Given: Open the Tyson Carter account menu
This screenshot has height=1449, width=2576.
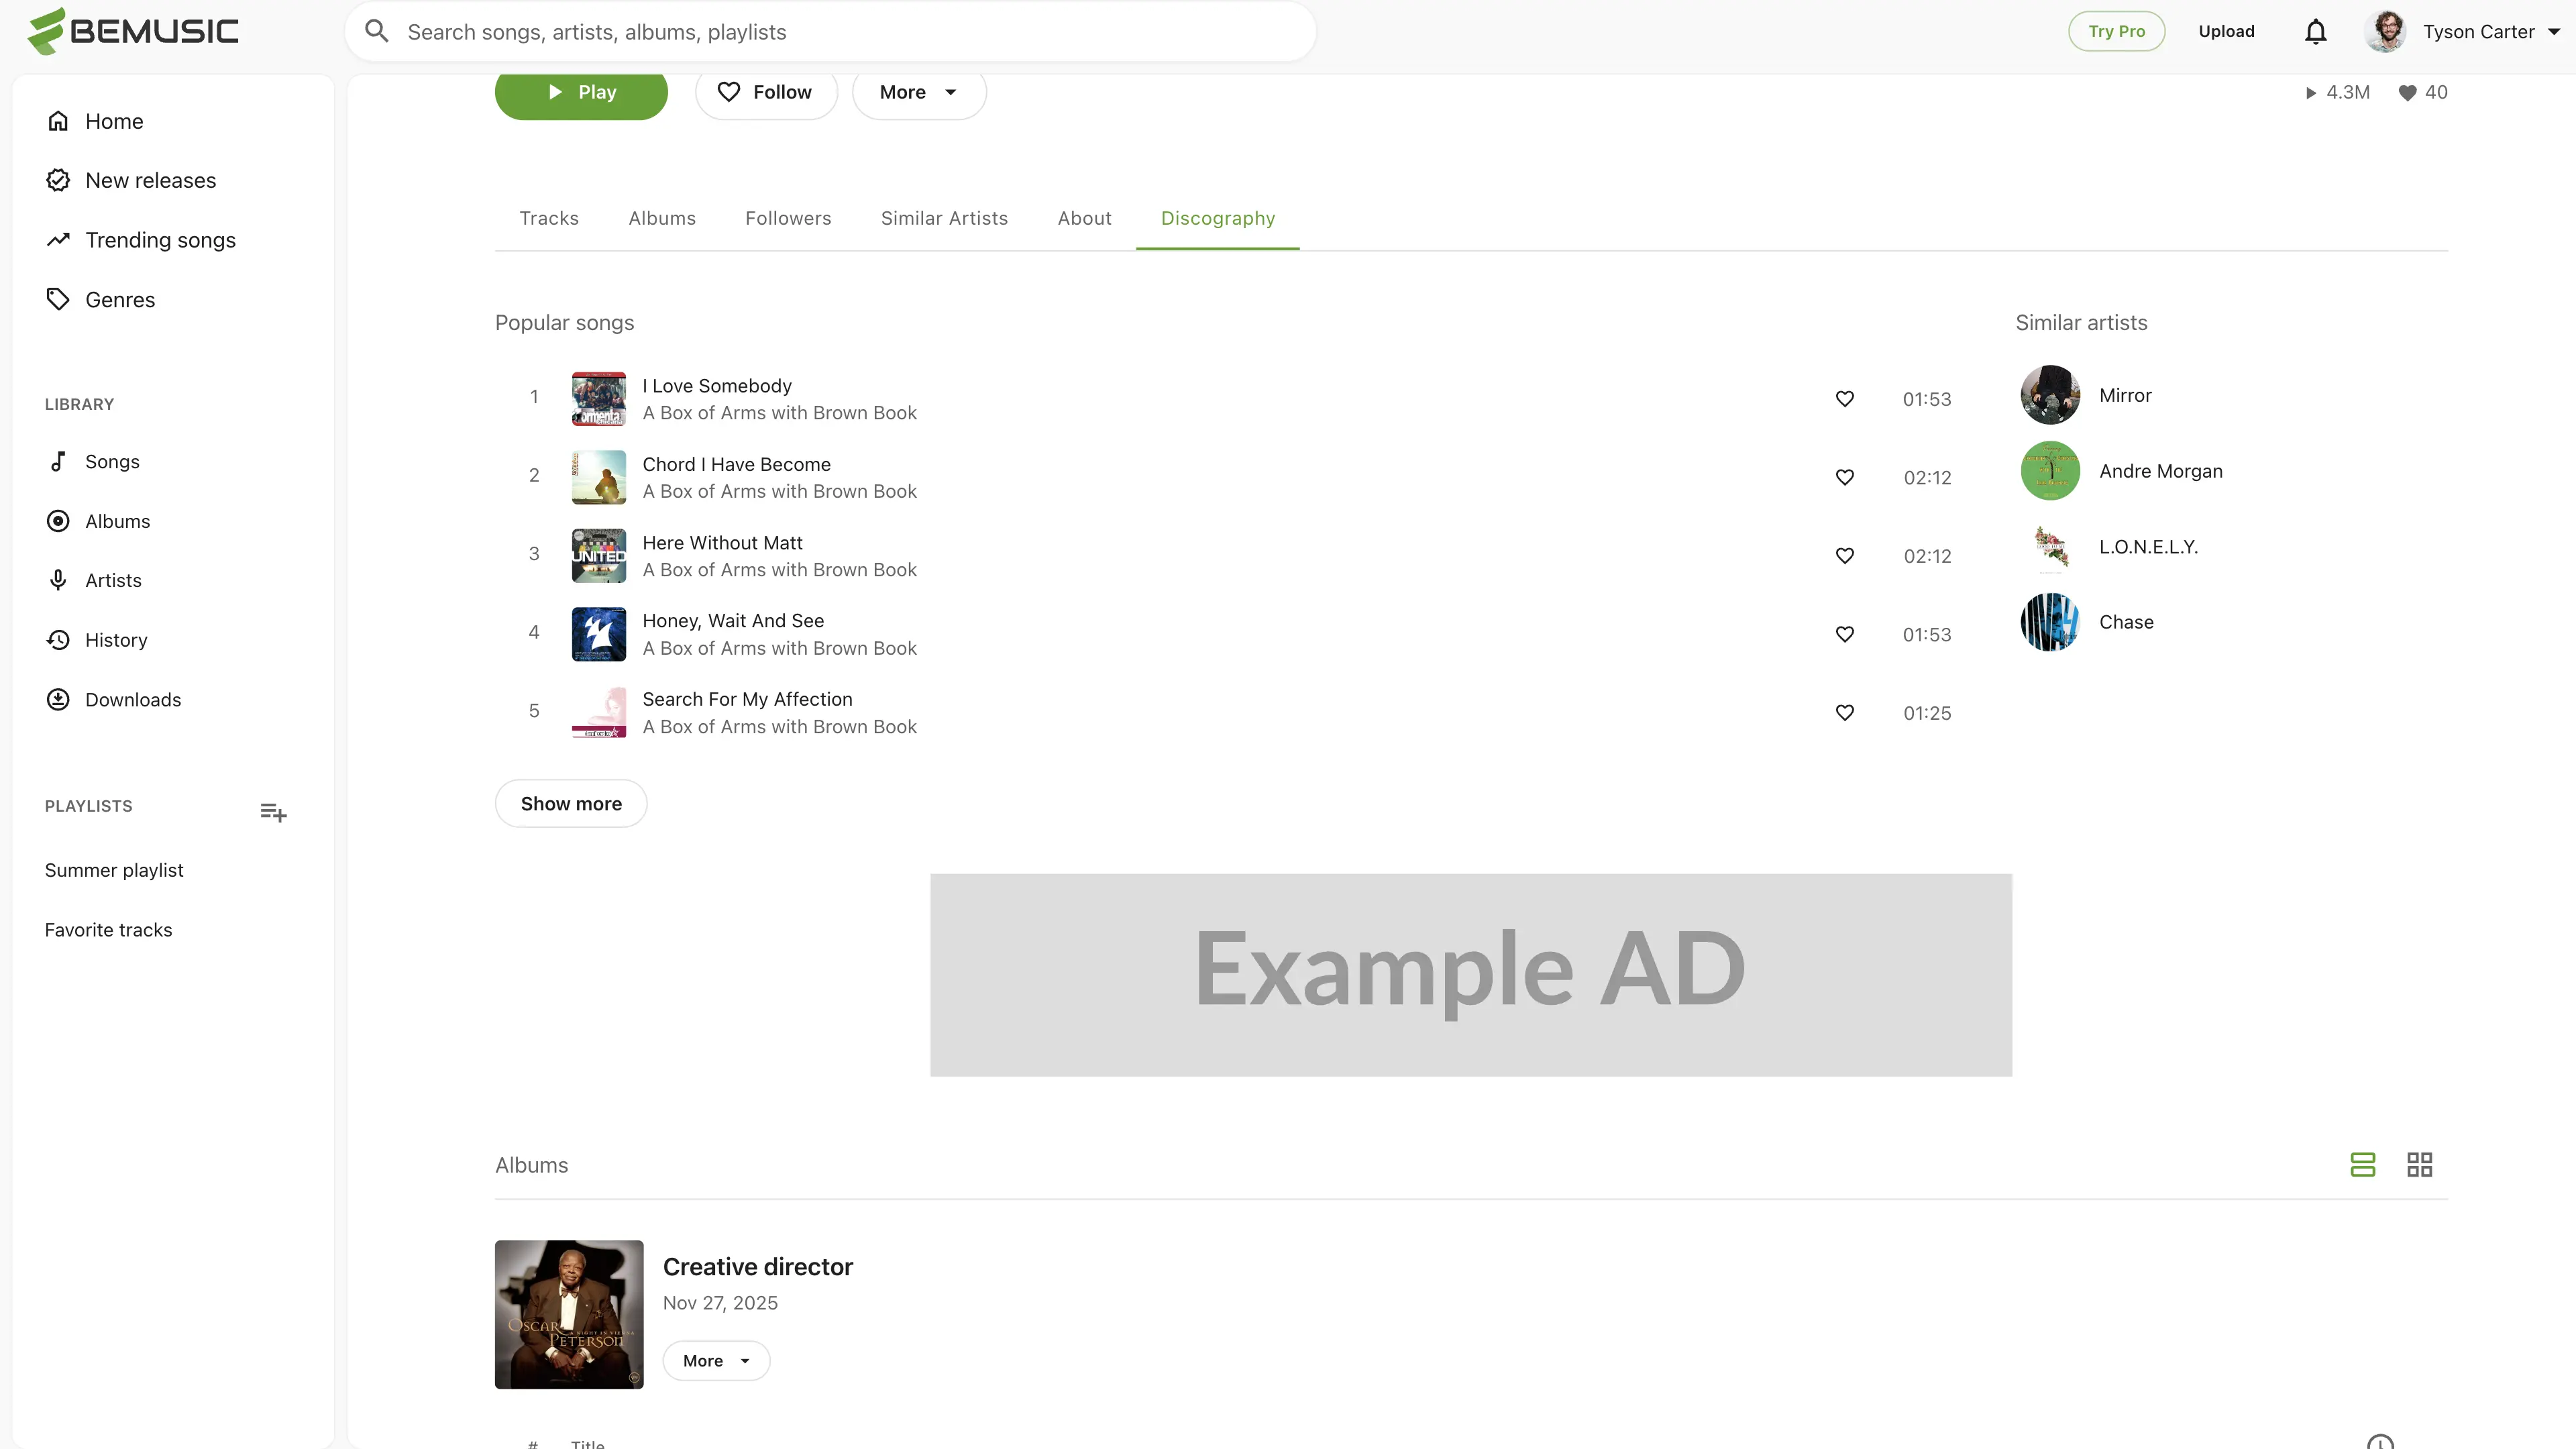Looking at the screenshot, I should click(x=2461, y=32).
